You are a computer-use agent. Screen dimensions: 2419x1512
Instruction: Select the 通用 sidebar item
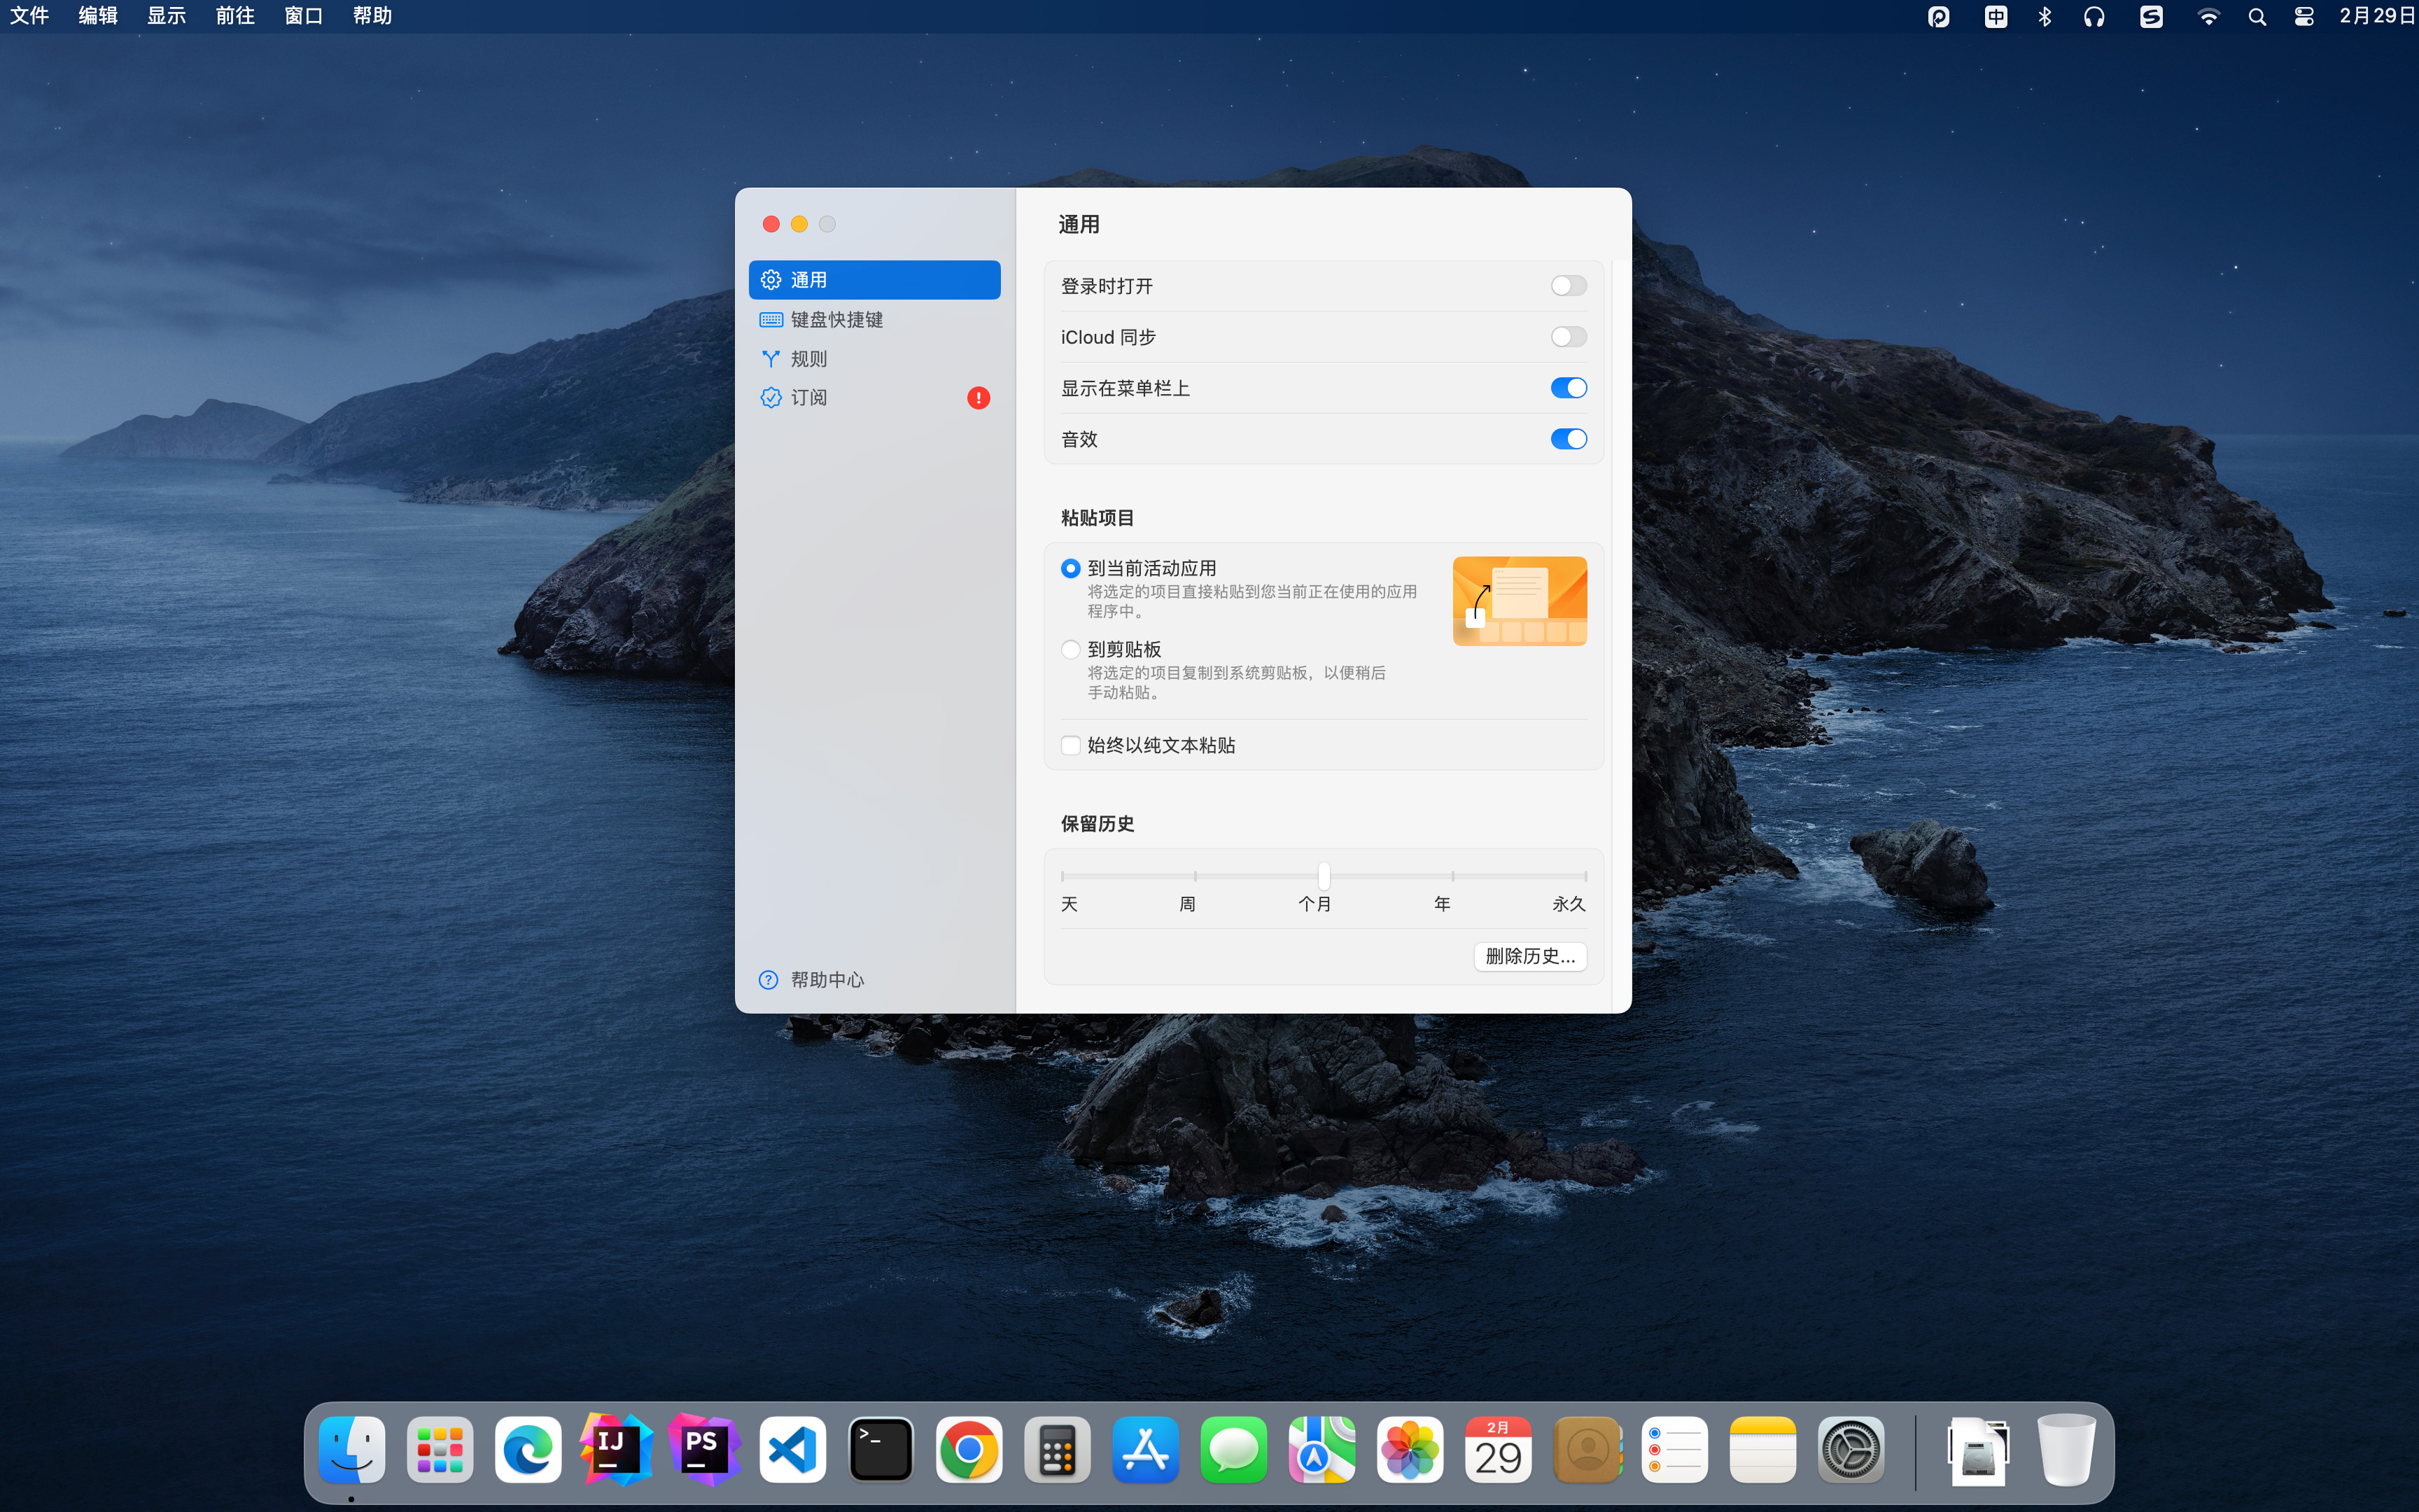point(874,280)
